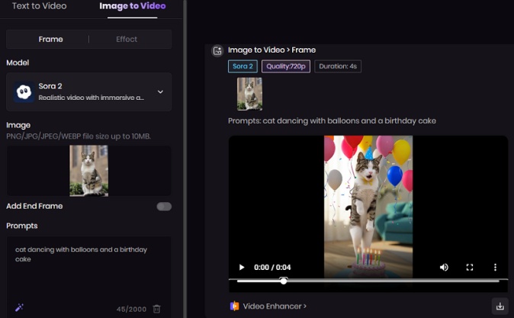Download the generated video

pos(500,307)
